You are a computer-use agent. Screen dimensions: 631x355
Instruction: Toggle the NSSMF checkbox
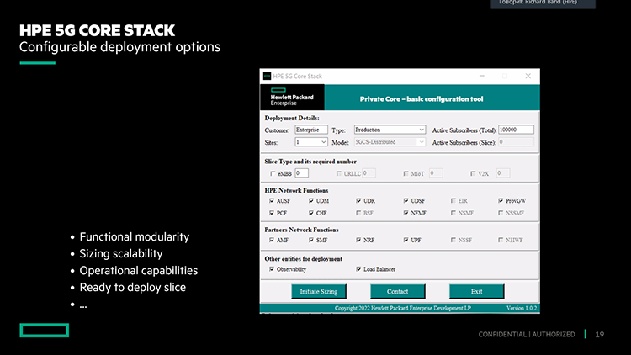[x=501, y=213]
